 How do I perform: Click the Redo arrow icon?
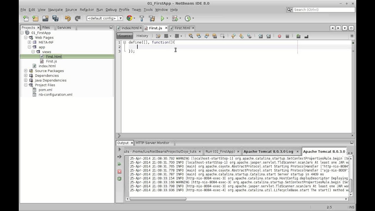tap(78, 18)
